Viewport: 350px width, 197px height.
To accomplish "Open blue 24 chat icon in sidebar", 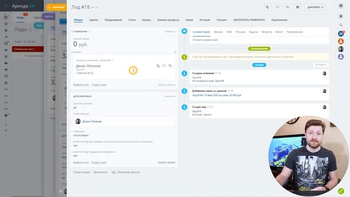I will point(341,34).
